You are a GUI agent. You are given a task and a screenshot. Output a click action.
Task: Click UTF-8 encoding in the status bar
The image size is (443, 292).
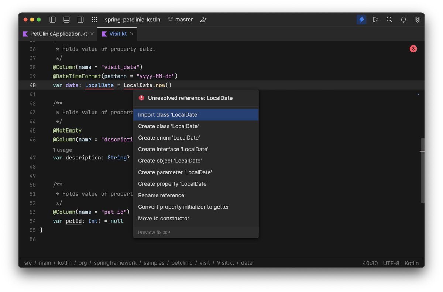coord(391,263)
